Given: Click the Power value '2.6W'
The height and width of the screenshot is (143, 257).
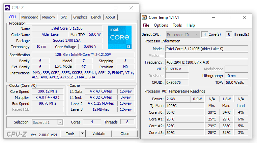Looking at the screenshot, I should 178,99.
